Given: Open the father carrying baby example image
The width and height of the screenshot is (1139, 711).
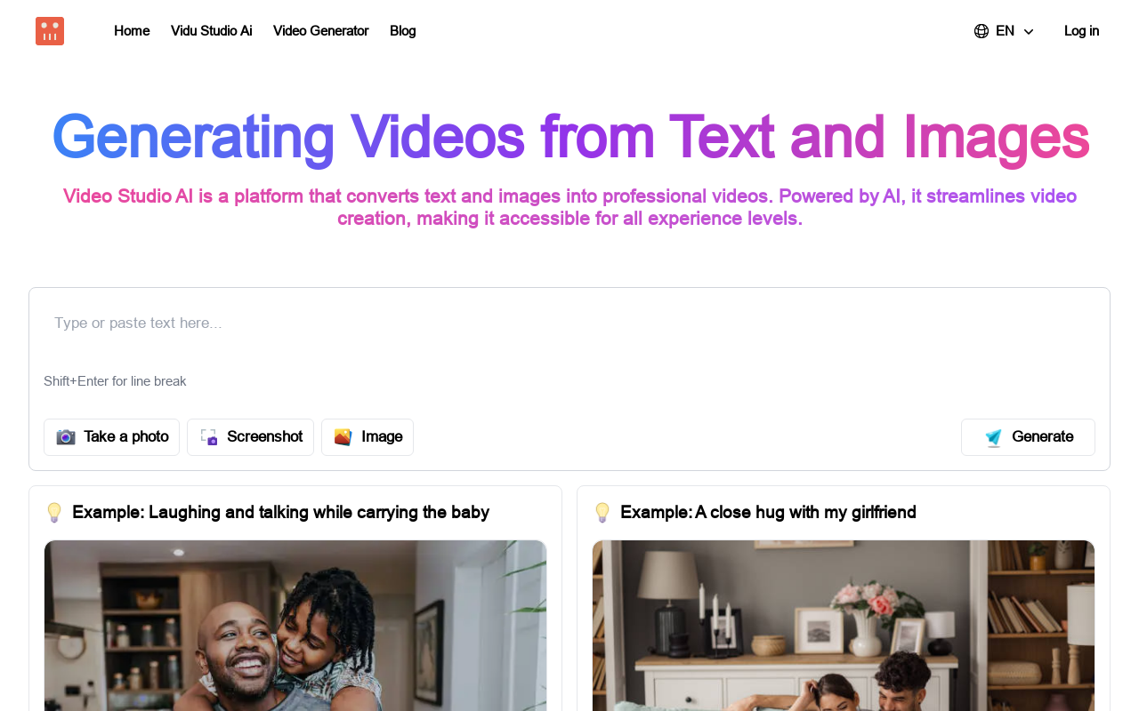Looking at the screenshot, I should (295, 626).
